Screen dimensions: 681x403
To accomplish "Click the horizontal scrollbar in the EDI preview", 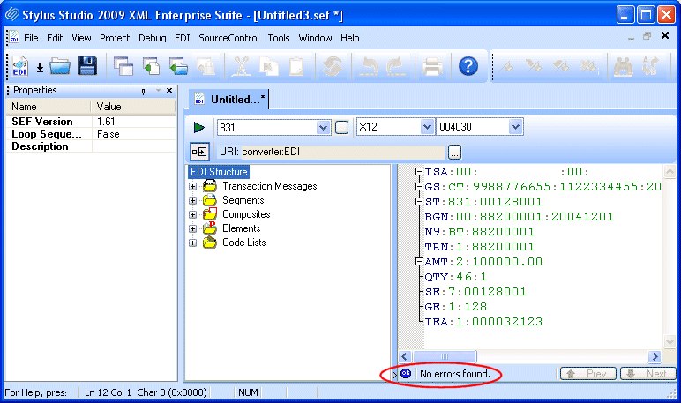I will (x=529, y=356).
